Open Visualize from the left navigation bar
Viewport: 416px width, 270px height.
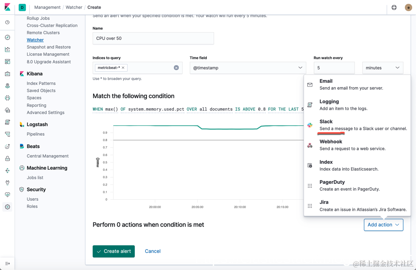click(x=8, y=50)
